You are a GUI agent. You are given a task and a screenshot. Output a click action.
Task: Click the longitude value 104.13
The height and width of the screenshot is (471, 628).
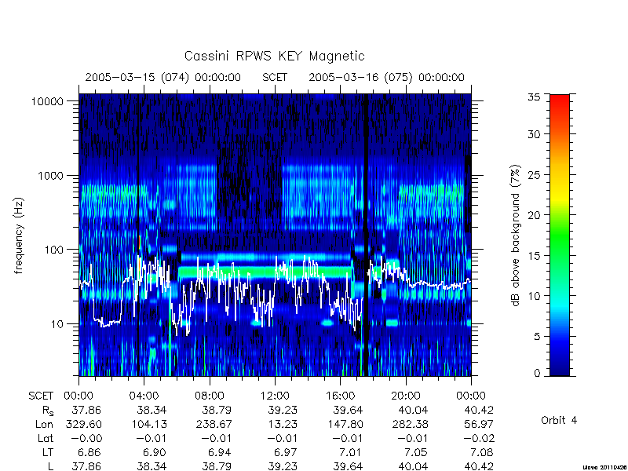(148, 424)
